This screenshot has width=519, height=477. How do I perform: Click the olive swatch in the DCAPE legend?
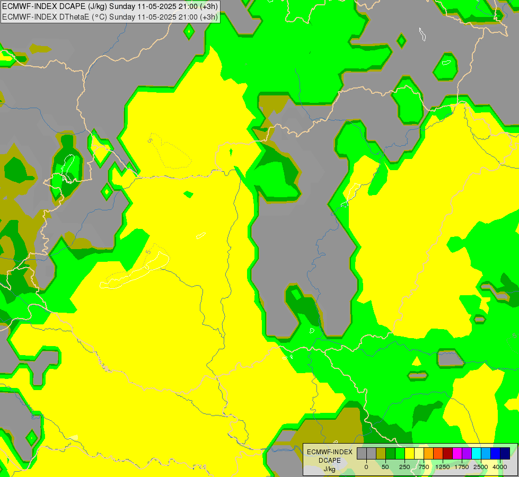pyautogui.click(x=381, y=453)
